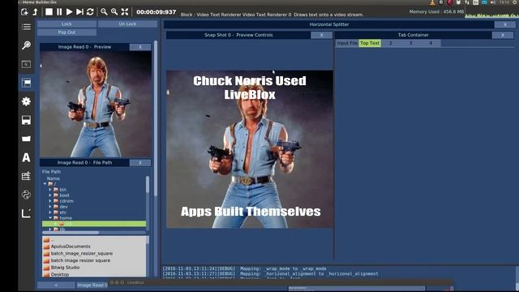Close the Image Read 0 Preview panel
Image resolution: width=519 pixels, height=292 pixels.
[x=140, y=47]
